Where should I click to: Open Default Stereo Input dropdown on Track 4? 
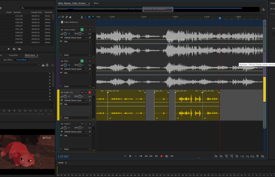(75, 132)
